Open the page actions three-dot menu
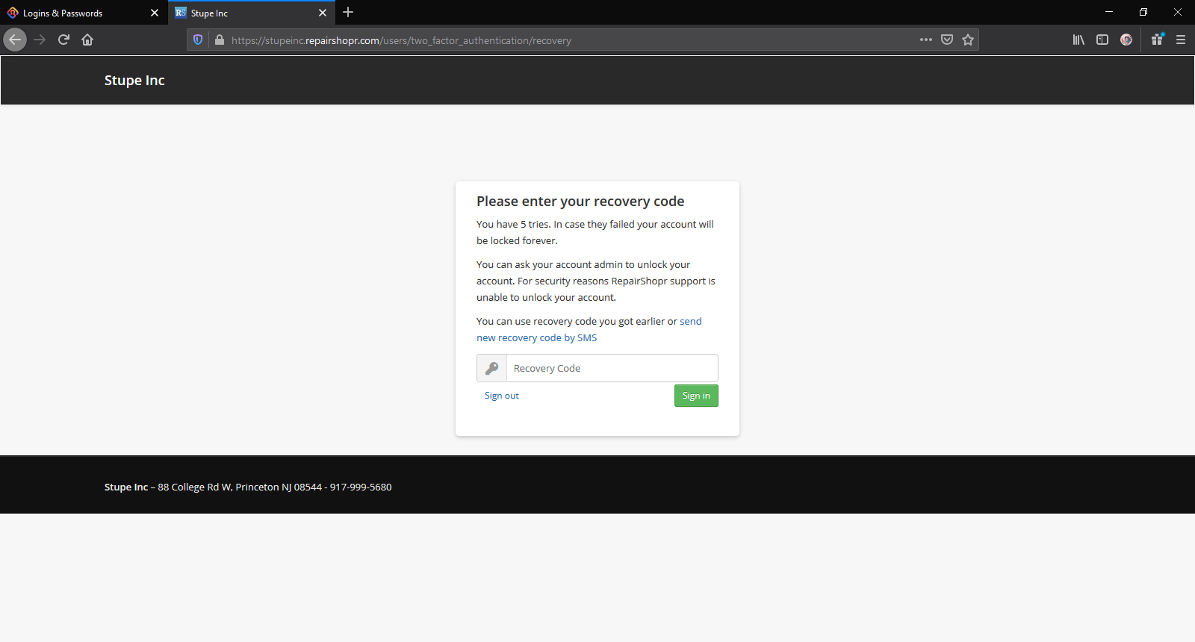Screen dimensions: 1195x642 coord(926,40)
